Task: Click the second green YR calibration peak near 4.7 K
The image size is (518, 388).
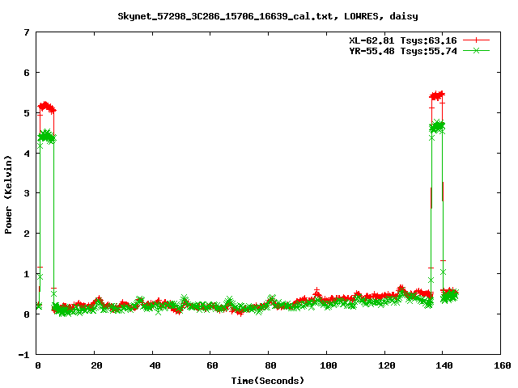Action: (x=437, y=126)
